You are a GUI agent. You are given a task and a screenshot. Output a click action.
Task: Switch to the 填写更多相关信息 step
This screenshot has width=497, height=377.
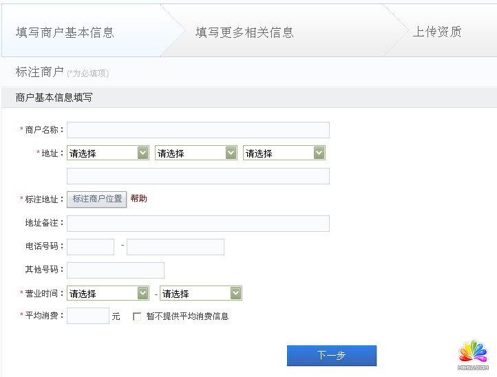(244, 32)
